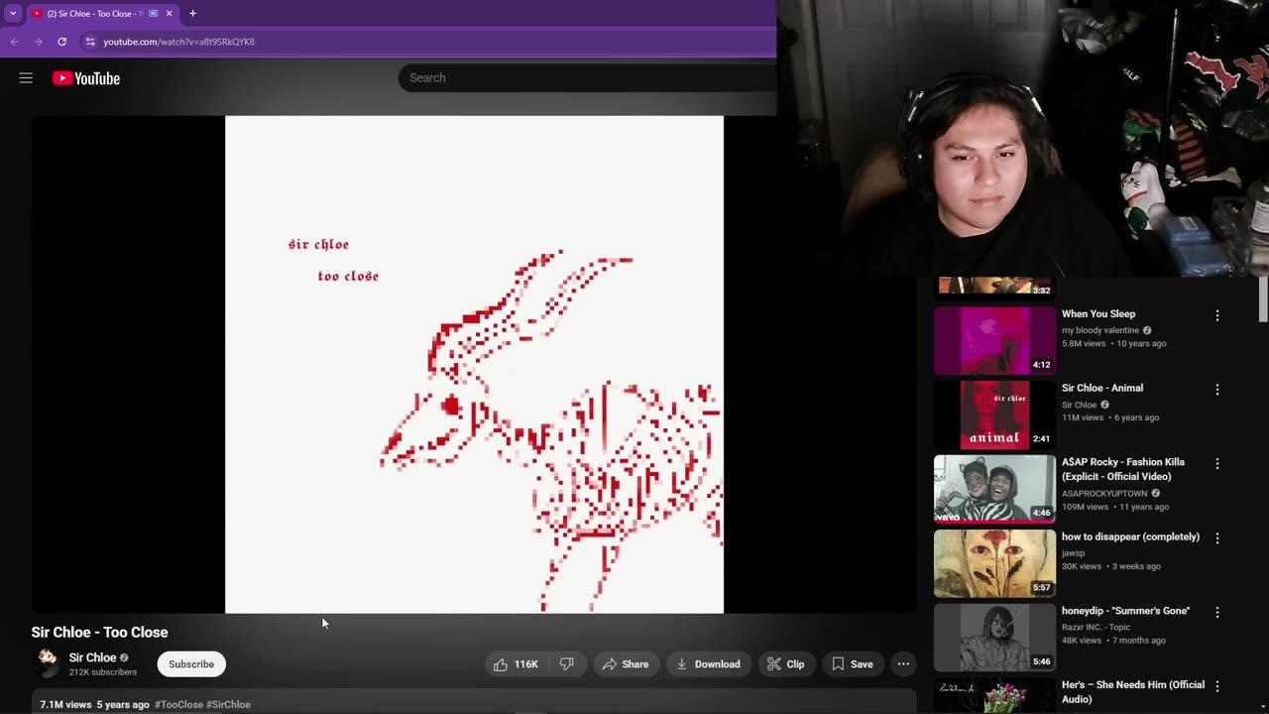1269x714 pixels.
Task: Go to the YouTube home logo
Action: [x=86, y=78]
